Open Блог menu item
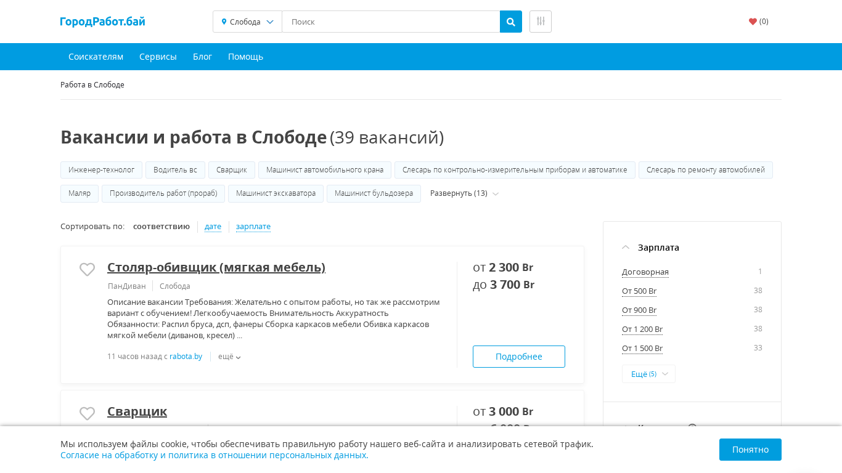The width and height of the screenshot is (842, 473). pyautogui.click(x=202, y=57)
